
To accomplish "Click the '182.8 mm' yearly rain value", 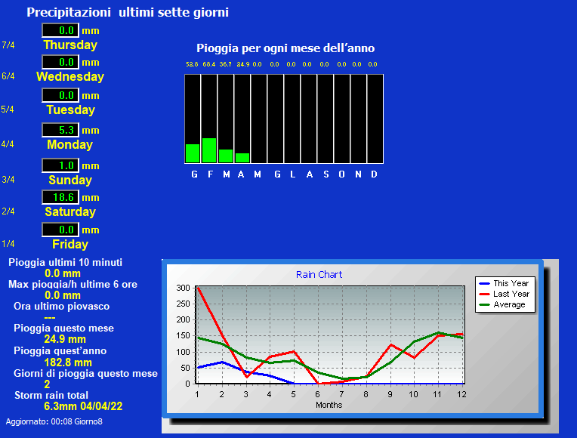I will click(x=68, y=362).
